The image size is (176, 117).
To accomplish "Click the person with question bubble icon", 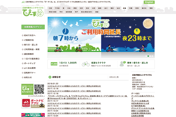I will pos(122,64).
